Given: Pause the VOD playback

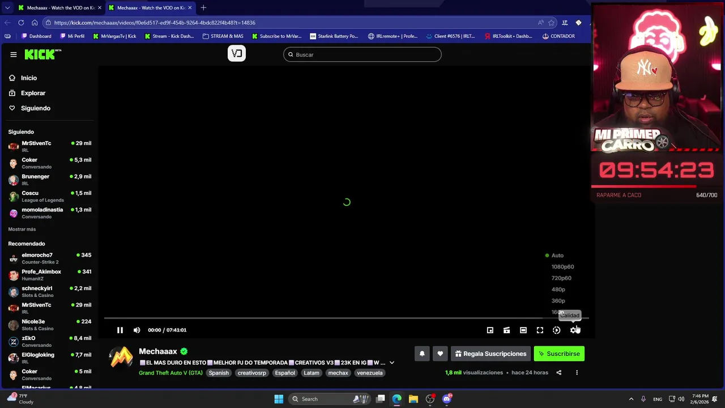Looking at the screenshot, I should click(x=120, y=330).
